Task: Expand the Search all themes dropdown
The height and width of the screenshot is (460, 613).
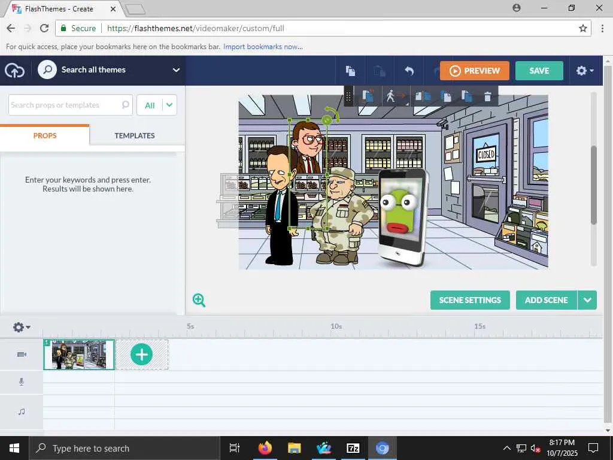Action: point(177,70)
